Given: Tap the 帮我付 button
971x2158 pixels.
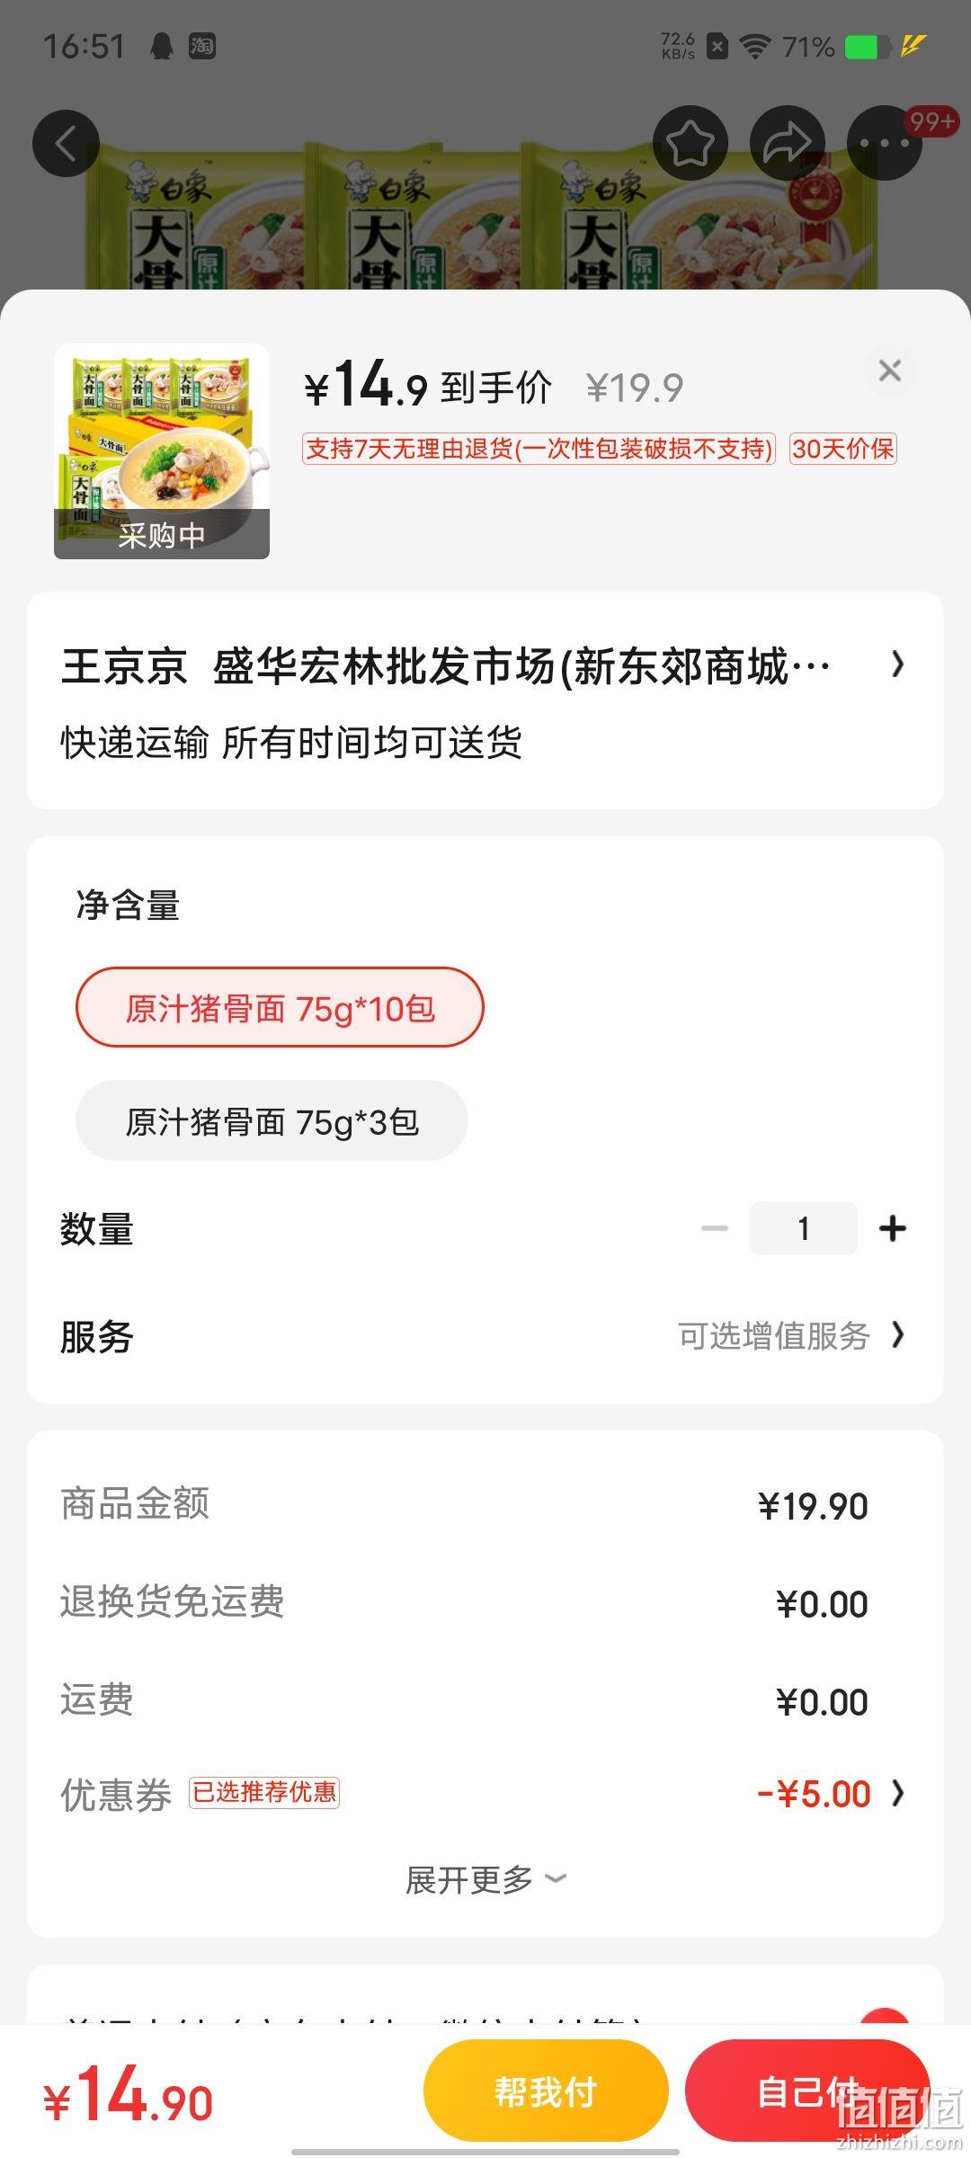Looking at the screenshot, I should (546, 2091).
